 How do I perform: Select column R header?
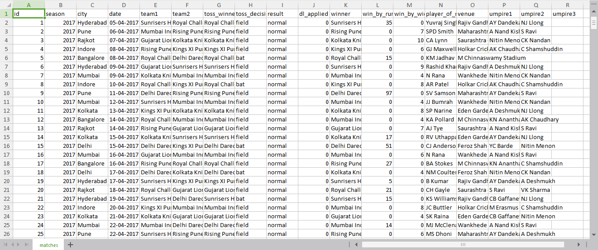[x=567, y=4]
